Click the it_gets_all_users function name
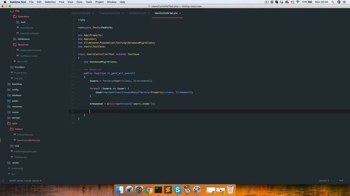 pyautogui.click(x=120, y=73)
